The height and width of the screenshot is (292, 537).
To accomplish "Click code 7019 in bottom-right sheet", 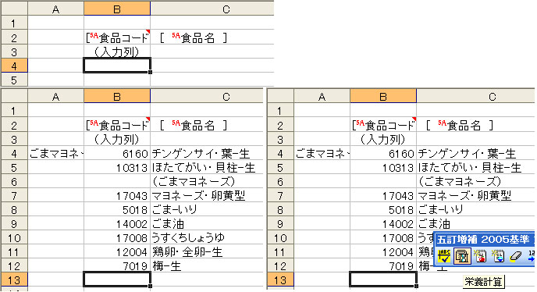I will click(401, 266).
